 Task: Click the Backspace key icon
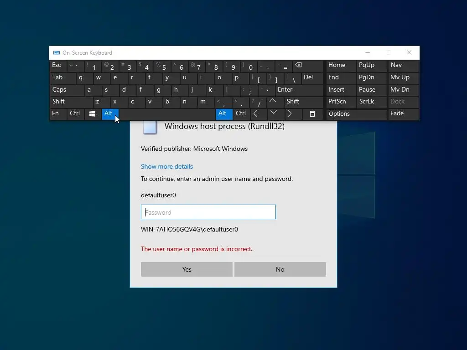pos(308,66)
